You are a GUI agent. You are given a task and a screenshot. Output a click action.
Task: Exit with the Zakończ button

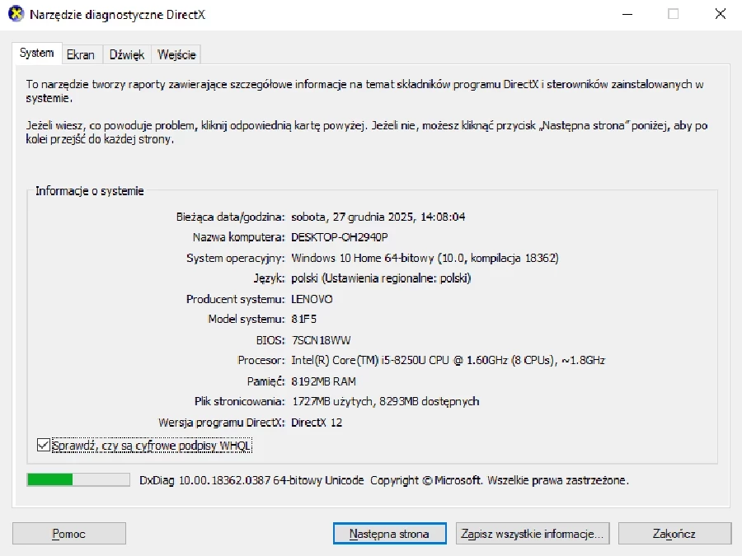tap(674, 533)
